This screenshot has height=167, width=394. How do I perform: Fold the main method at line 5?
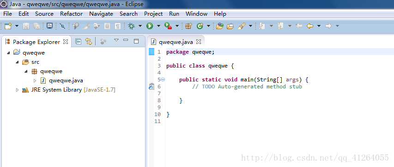pos(163,80)
